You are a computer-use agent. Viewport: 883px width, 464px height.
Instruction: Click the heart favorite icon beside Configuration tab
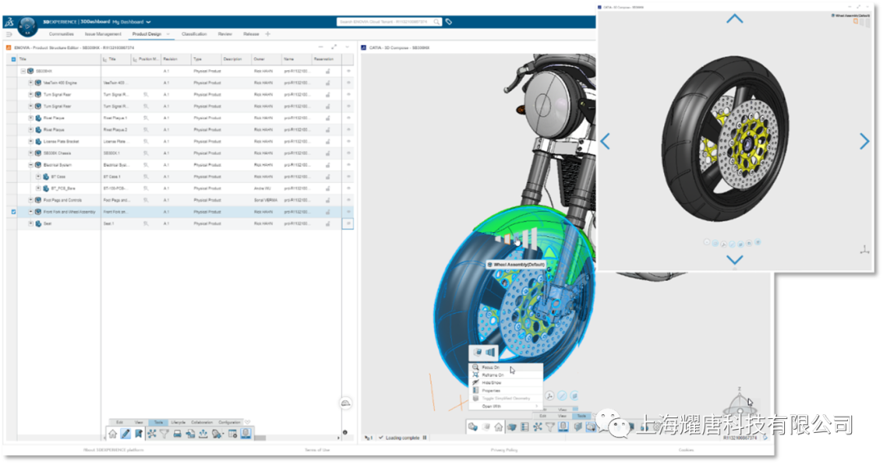pos(247,422)
